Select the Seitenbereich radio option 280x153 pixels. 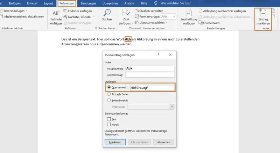(x=109, y=100)
